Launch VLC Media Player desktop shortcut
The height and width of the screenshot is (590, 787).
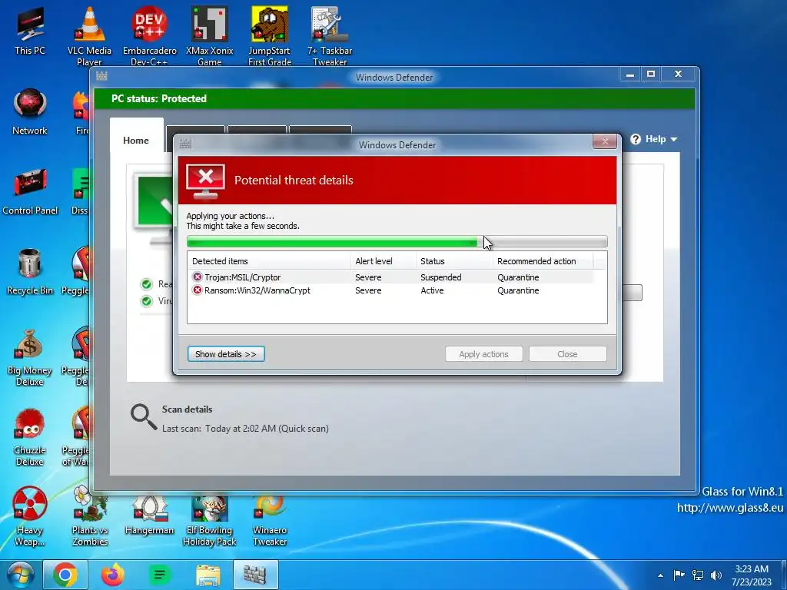tap(89, 36)
